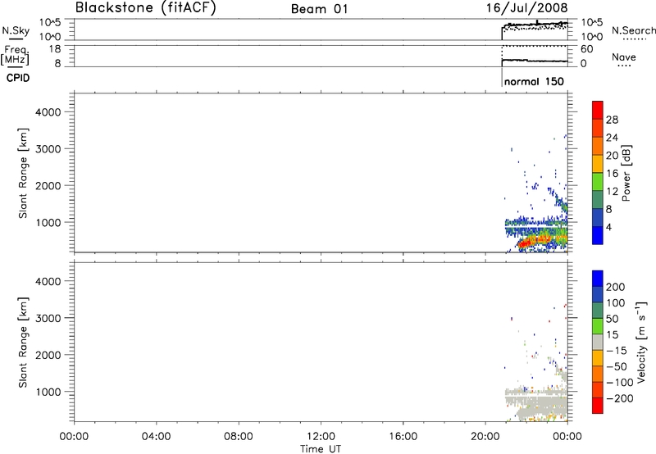This screenshot has height=454, width=656.
Task: Pick the yellow-orange power colorbar segment near 16-20
Action: click(598, 164)
